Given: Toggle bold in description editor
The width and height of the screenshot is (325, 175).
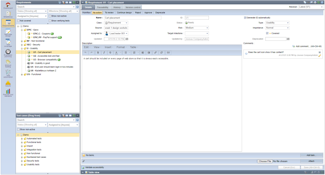Looking at the screenshot, I should point(98,53).
